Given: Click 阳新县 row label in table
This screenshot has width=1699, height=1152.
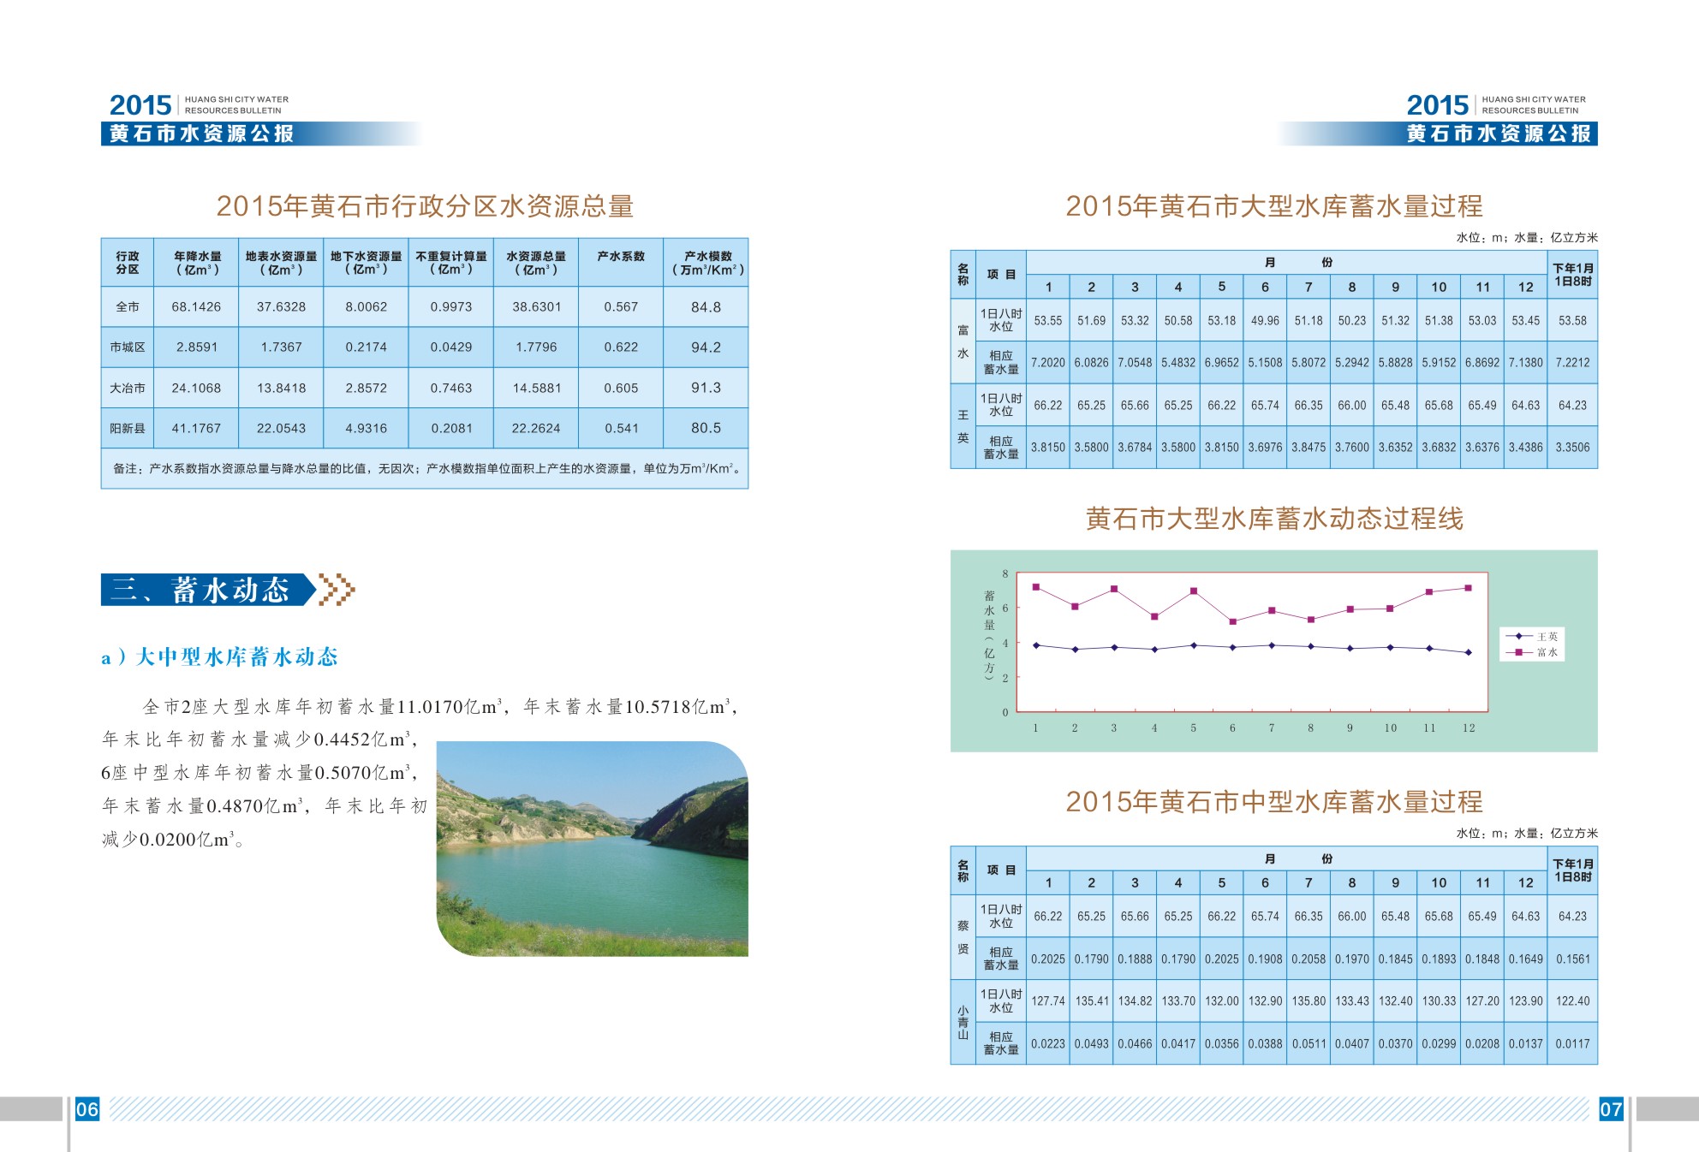Looking at the screenshot, I should (128, 428).
